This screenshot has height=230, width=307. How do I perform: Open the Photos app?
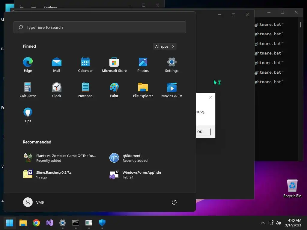point(143,65)
